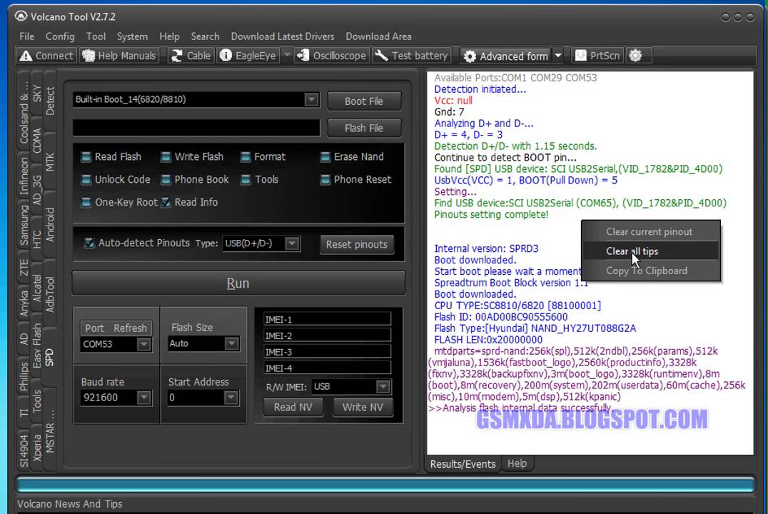
Task: Enable the Tools checkbox
Action: pyautogui.click(x=246, y=179)
